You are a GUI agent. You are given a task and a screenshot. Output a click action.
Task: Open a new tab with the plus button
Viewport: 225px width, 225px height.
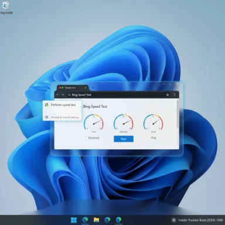point(93,88)
